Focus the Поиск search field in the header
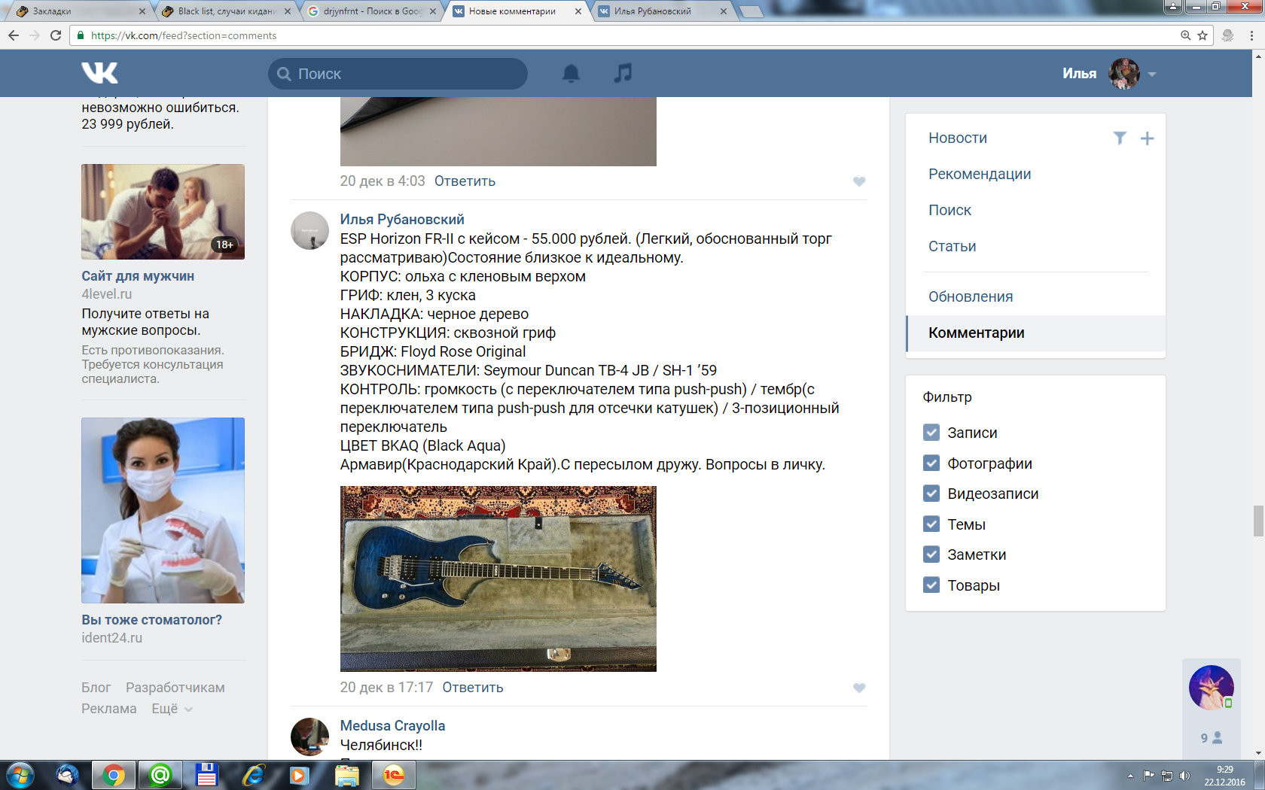The height and width of the screenshot is (790, 1265). [398, 74]
